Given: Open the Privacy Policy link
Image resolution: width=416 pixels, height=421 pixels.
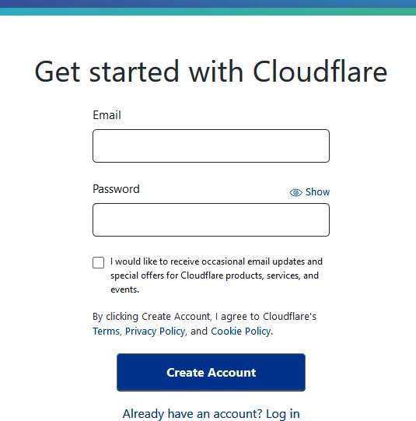Looking at the screenshot, I should point(155,331).
